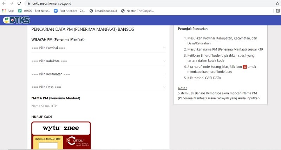The width and height of the screenshot is (281, 150).
Task: Click the 'Ketik huruf kode di atas' label
Action: (48, 139)
